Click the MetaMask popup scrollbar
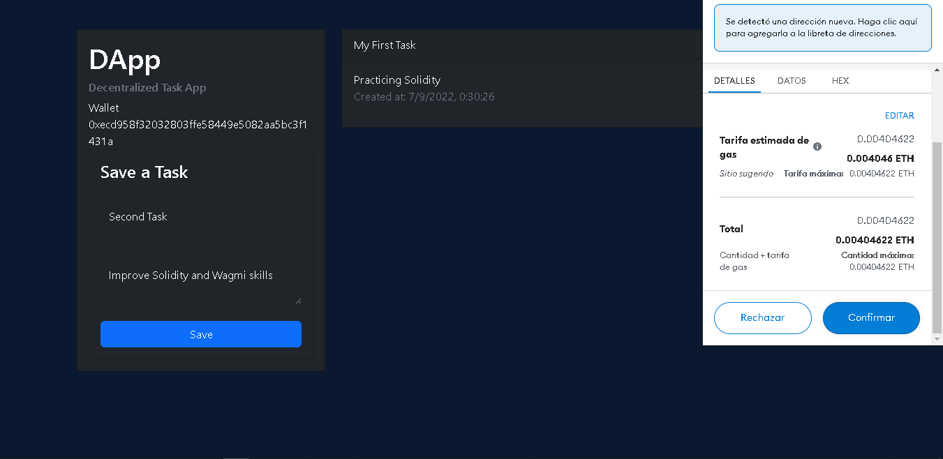Image resolution: width=943 pixels, height=459 pixels. click(x=939, y=209)
